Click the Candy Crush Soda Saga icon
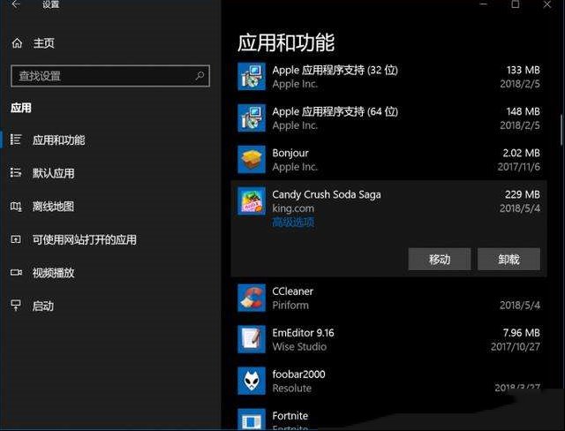 252,200
